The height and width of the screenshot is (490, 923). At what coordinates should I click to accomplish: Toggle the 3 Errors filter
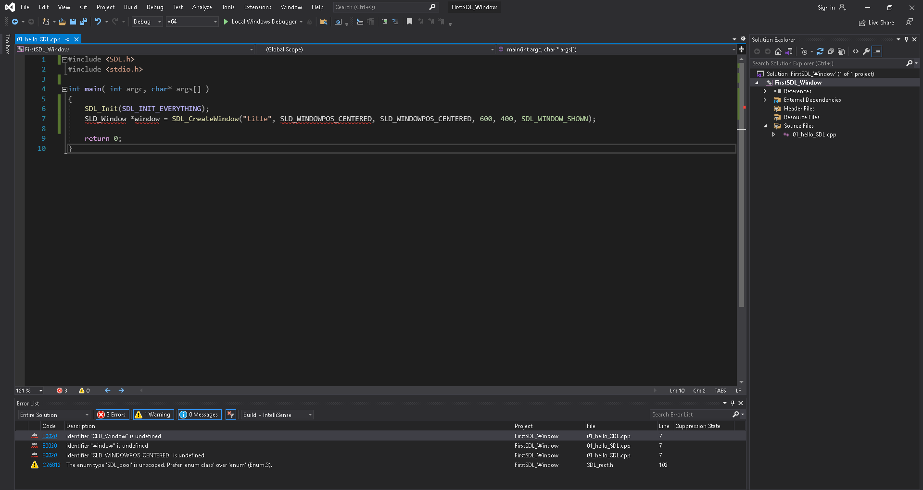click(x=112, y=415)
